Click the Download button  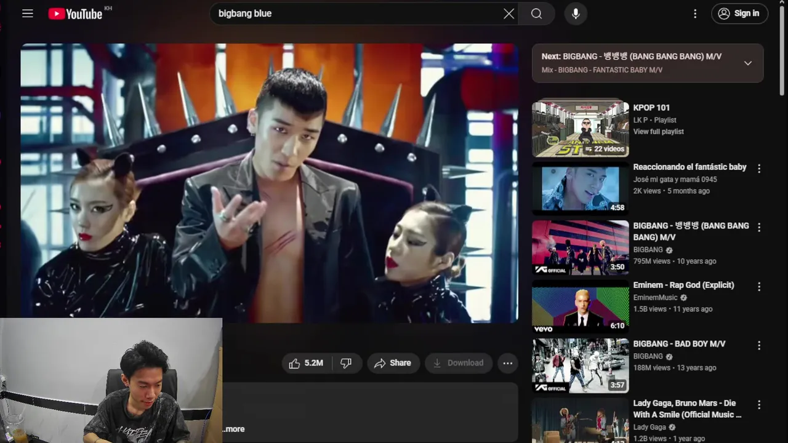pyautogui.click(x=459, y=363)
